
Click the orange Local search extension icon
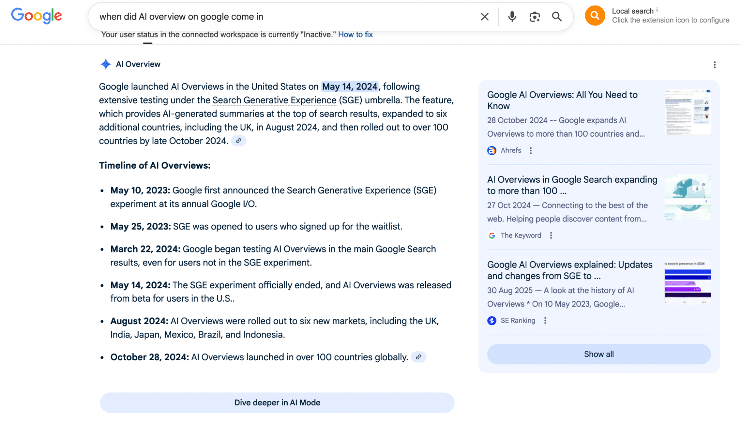point(595,16)
